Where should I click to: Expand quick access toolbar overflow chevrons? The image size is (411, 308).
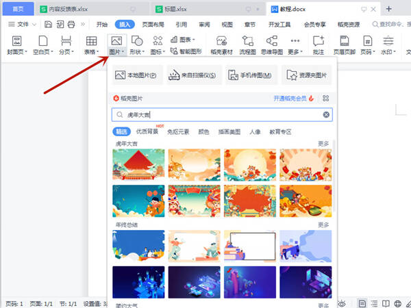(x=83, y=25)
